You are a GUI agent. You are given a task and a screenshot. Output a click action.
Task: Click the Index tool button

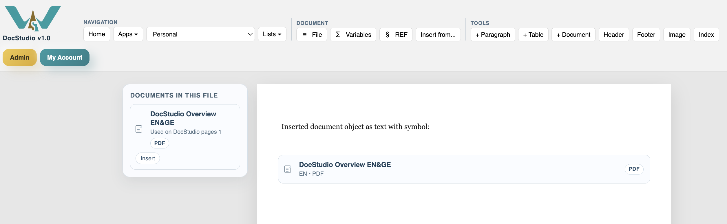click(706, 35)
